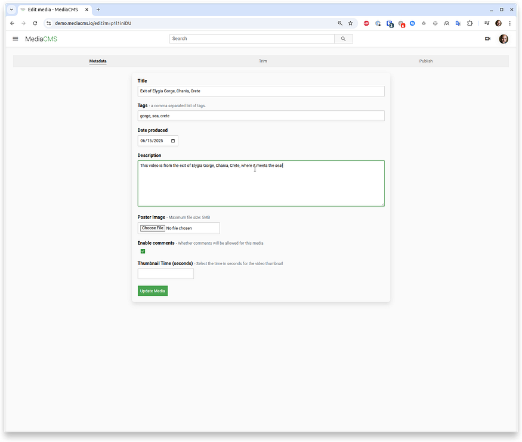Click the Update Media button
522x442 pixels.
click(x=152, y=291)
